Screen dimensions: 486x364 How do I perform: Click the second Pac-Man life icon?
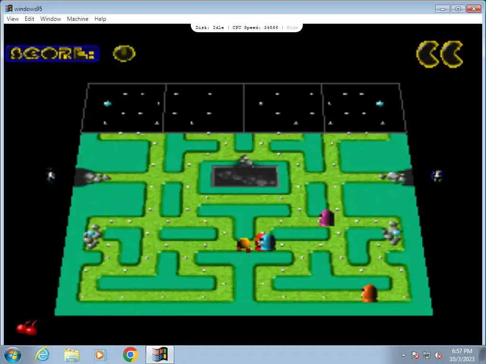452,54
